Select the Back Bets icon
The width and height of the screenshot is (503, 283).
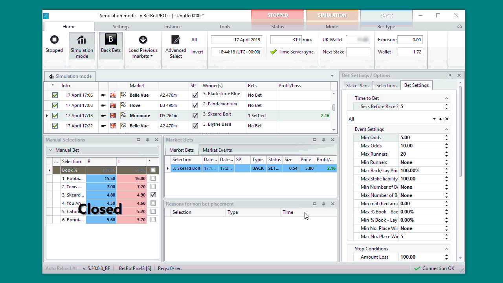tap(111, 40)
